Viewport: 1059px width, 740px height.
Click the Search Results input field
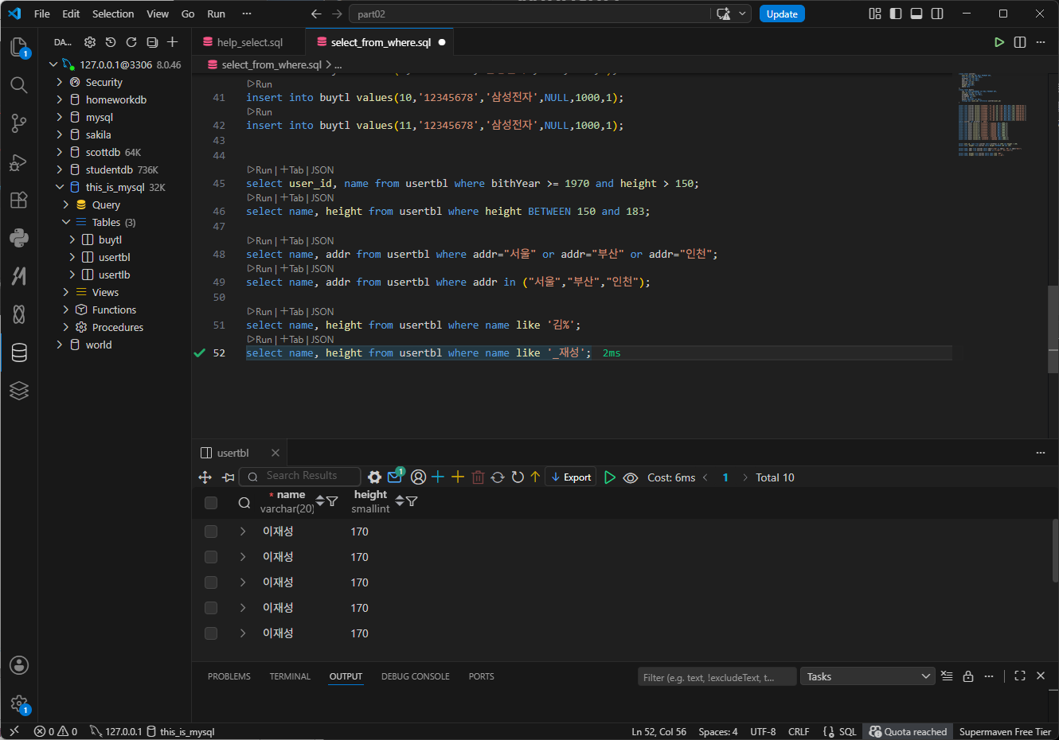click(x=299, y=476)
